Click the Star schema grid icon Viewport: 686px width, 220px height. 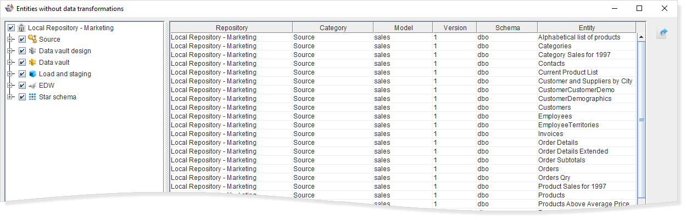click(32, 97)
